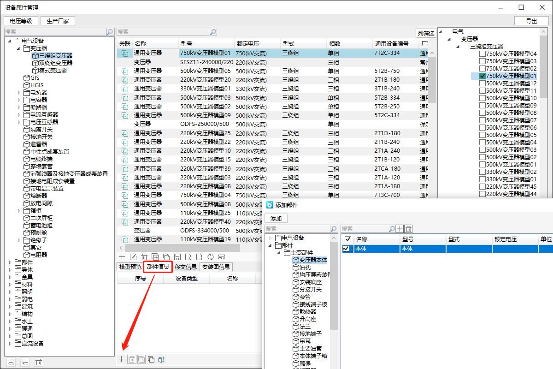
Task: Click trash icon under the left device tree
Action: pyautogui.click(x=39, y=363)
